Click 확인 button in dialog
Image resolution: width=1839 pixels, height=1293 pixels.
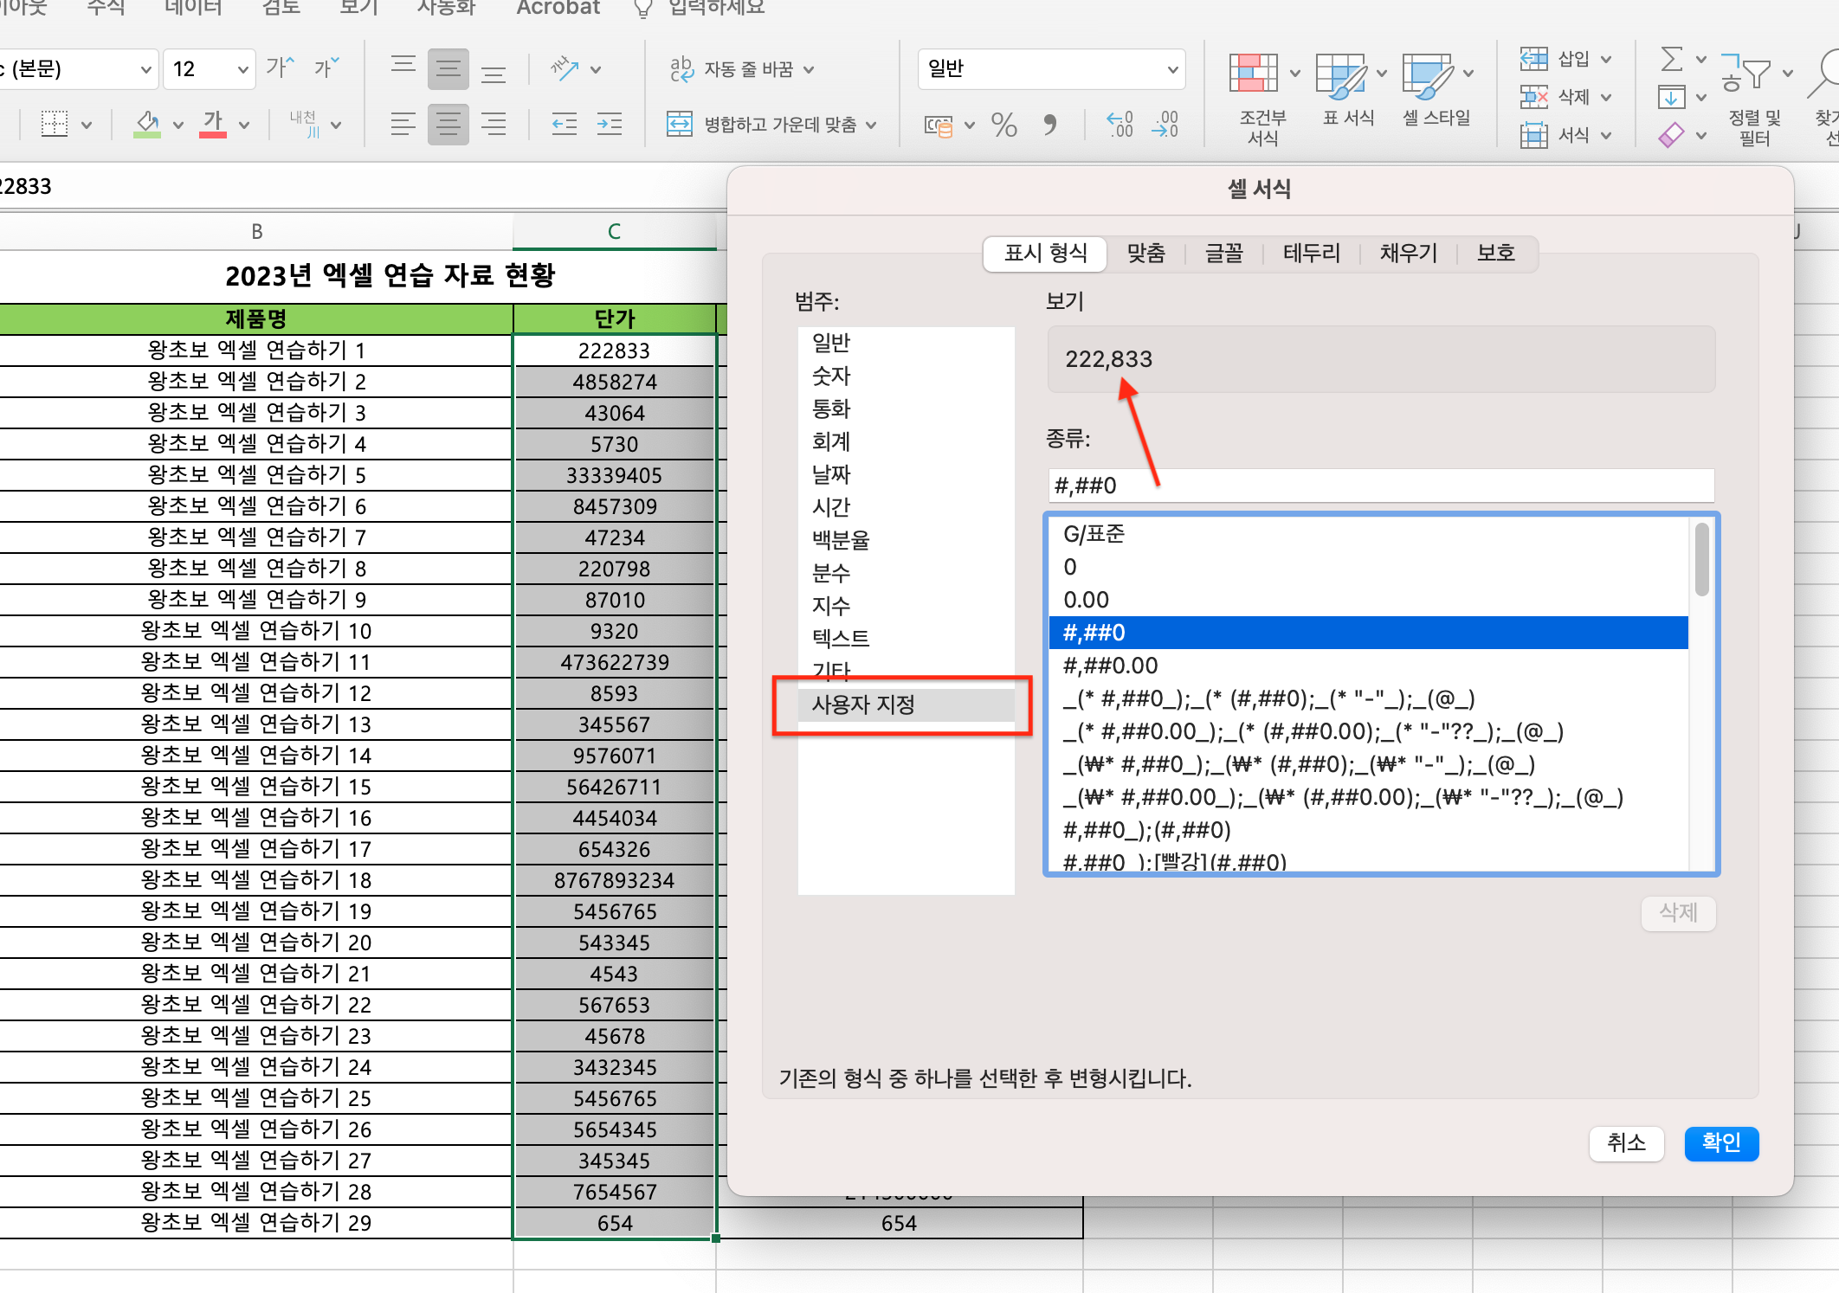click(x=1721, y=1143)
